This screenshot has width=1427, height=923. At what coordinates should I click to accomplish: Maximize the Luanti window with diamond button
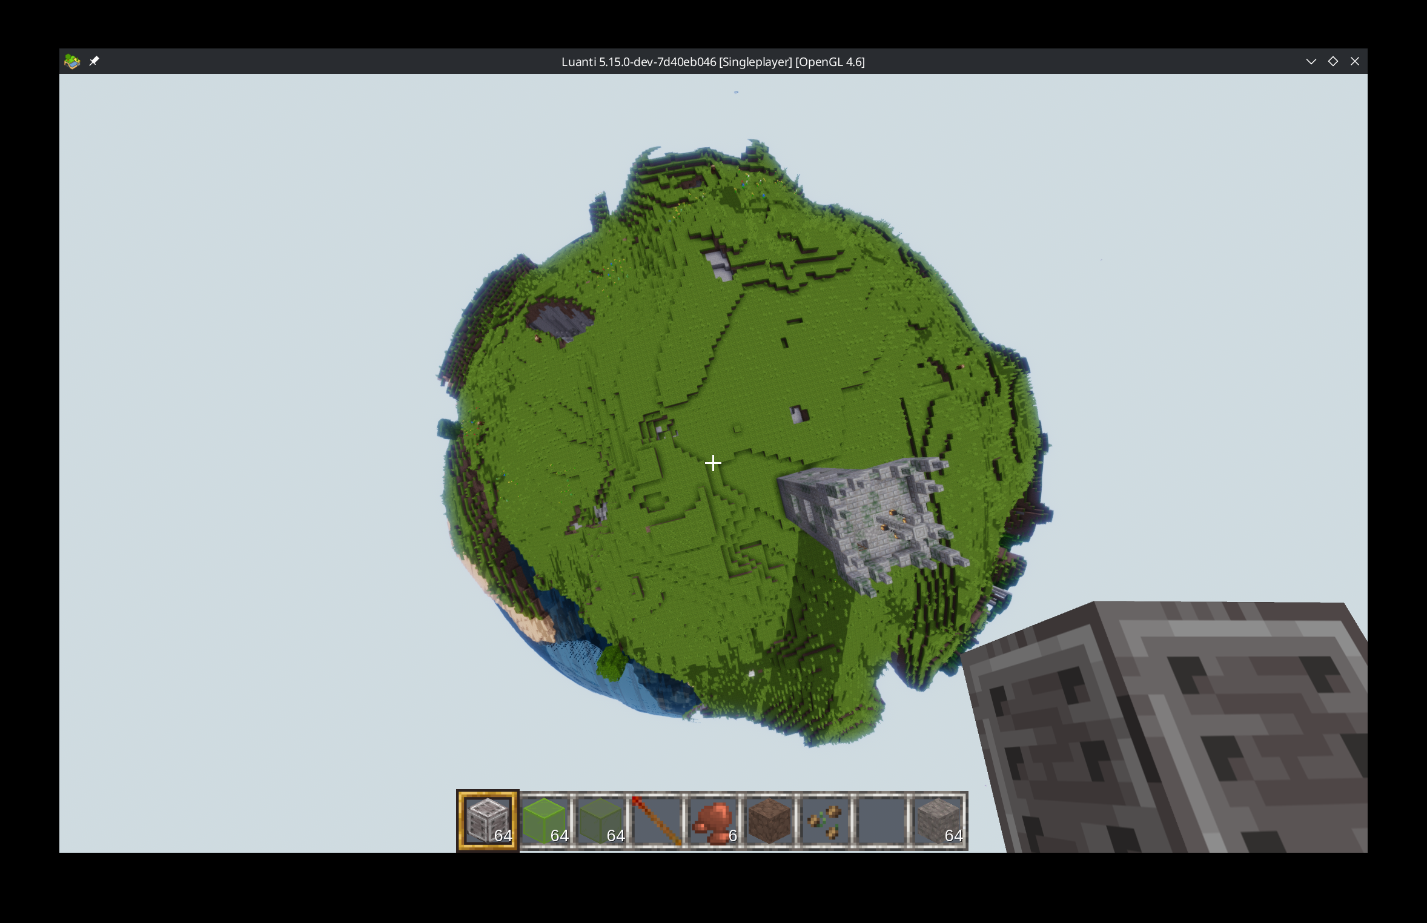[1333, 61]
